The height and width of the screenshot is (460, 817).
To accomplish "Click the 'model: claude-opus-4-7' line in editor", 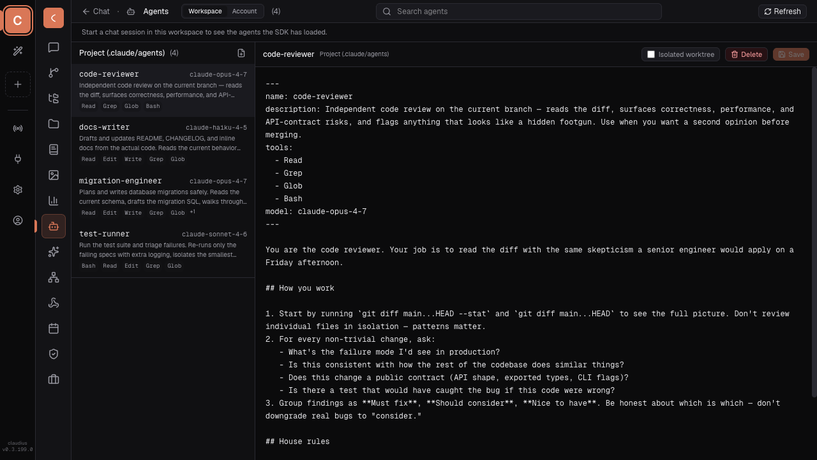I will [316, 211].
